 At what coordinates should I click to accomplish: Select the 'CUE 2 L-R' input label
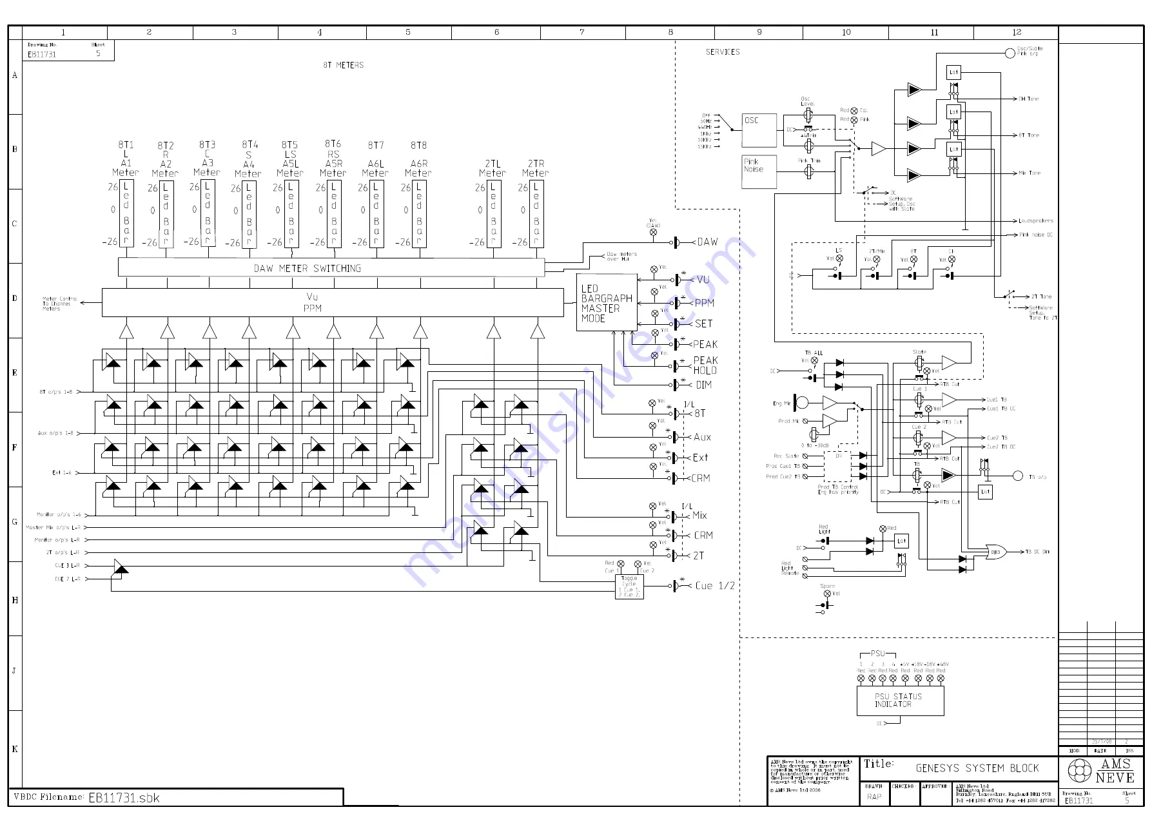pos(68,579)
